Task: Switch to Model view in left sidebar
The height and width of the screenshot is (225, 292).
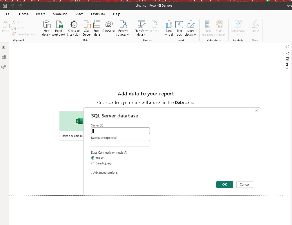Action: tap(4, 67)
